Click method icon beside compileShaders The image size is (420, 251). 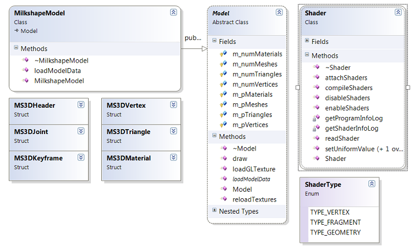317,87
